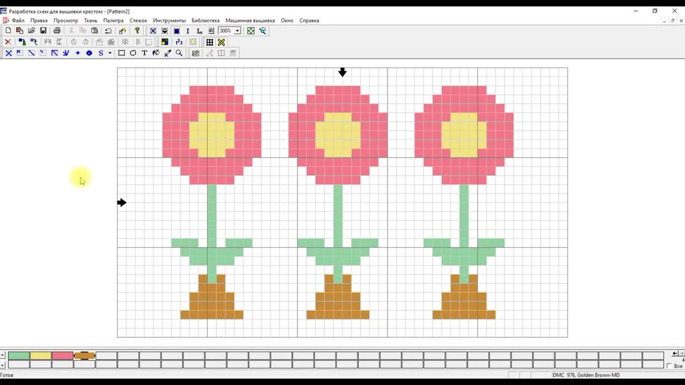Open the Просмотр menu
The image size is (685, 385).
66,21
